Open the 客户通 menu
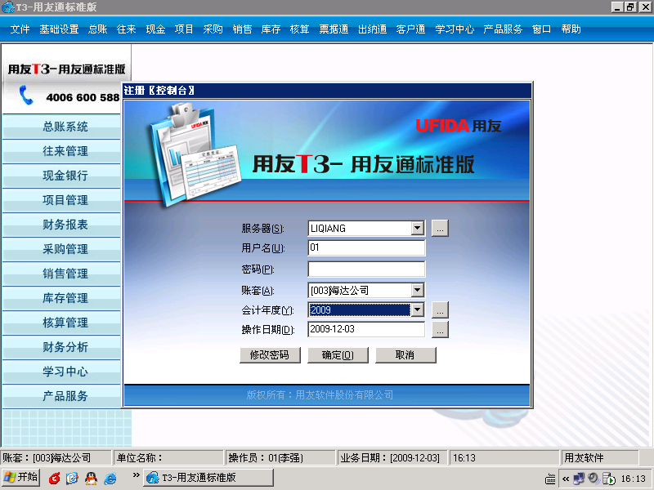654x490 pixels. point(411,29)
